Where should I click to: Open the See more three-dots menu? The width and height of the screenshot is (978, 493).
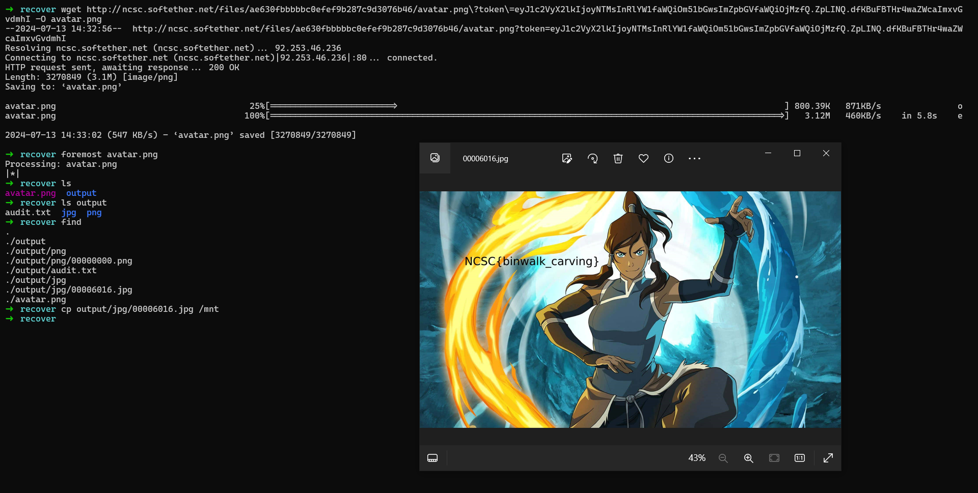pyautogui.click(x=694, y=159)
